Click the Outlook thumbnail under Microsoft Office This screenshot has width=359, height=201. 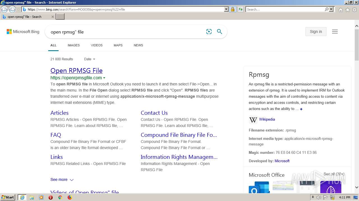click(259, 187)
